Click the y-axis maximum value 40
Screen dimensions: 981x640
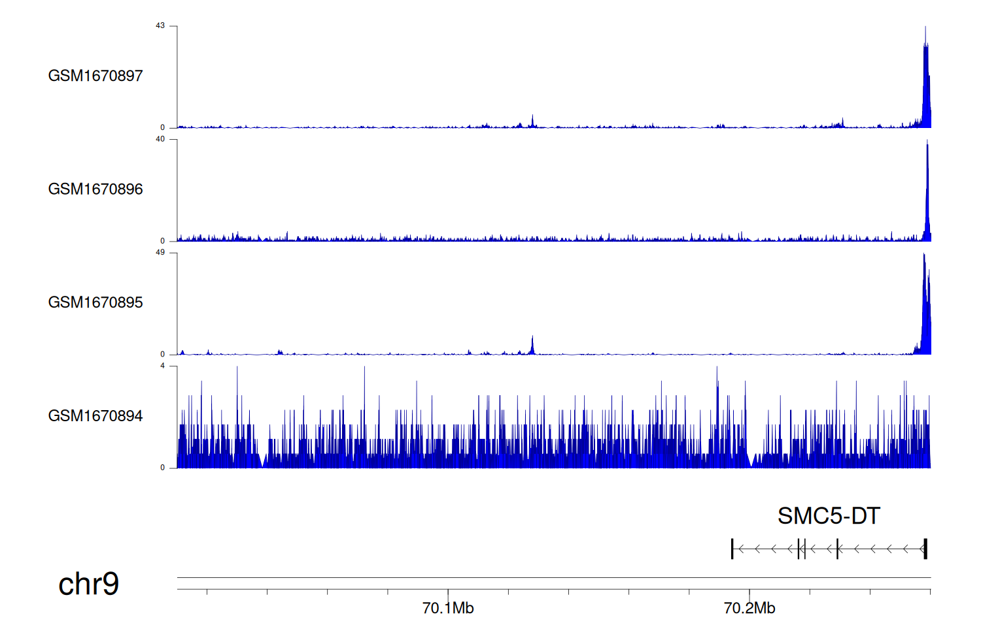160,139
